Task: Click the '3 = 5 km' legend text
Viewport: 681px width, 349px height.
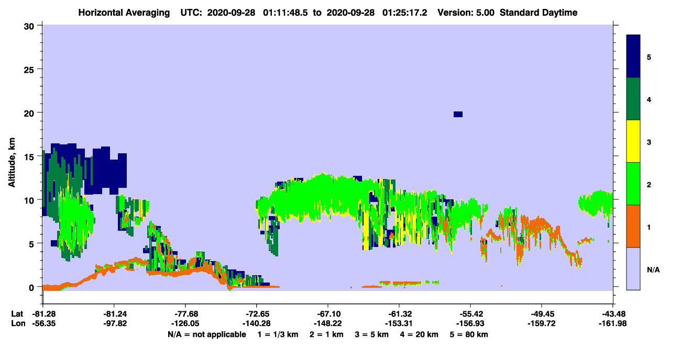Action: coord(371,334)
